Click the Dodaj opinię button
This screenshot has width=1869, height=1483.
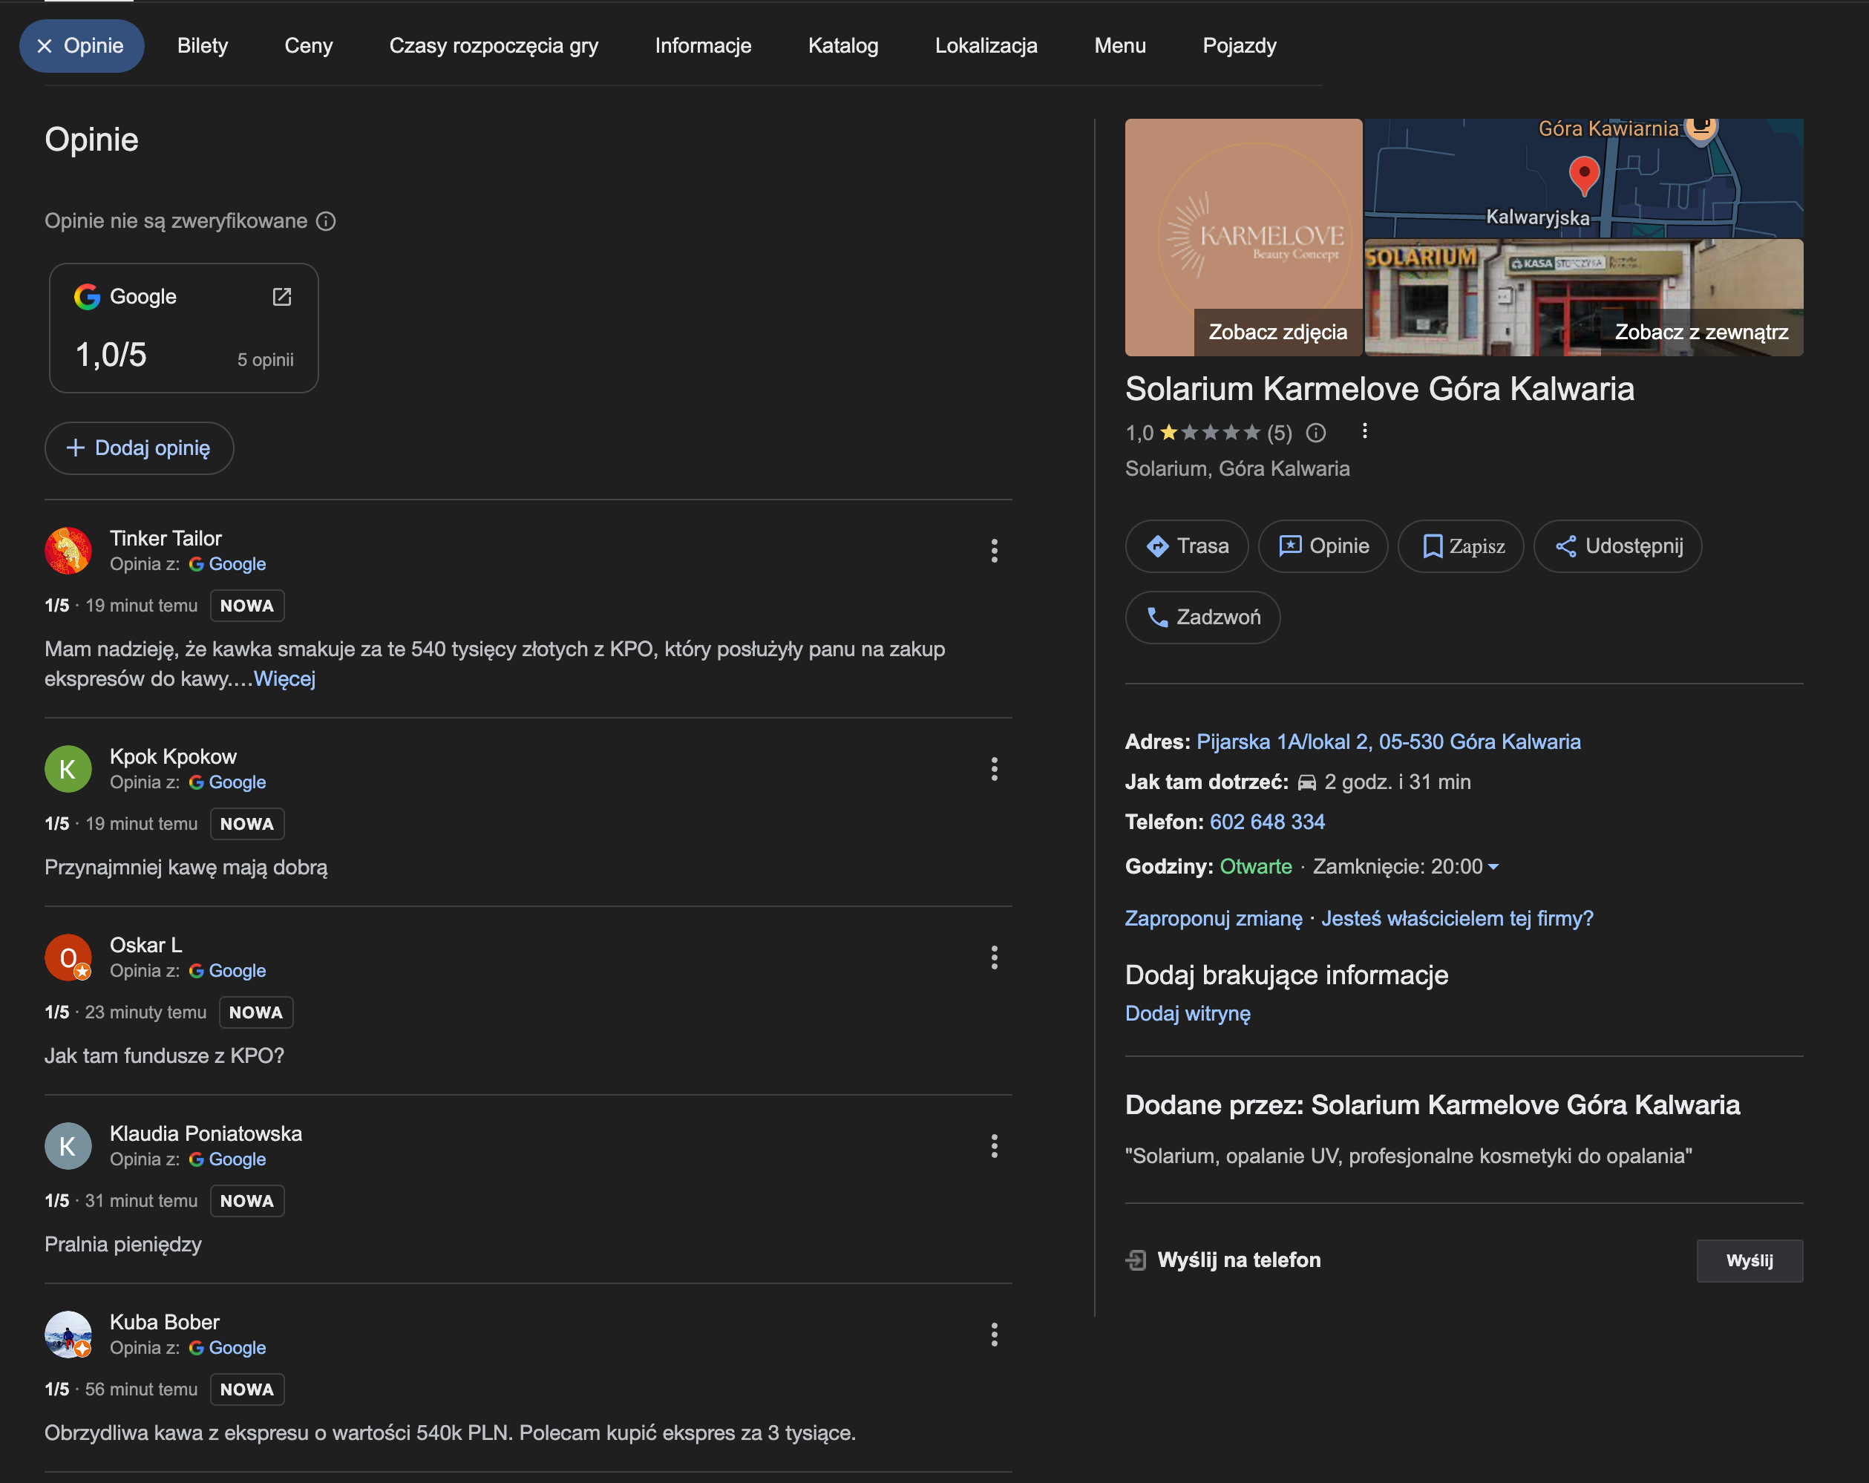click(139, 448)
